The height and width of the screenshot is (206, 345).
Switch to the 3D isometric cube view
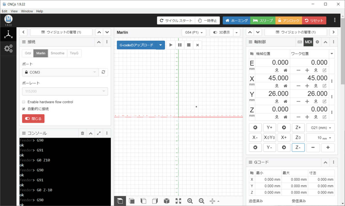tap(166, 201)
